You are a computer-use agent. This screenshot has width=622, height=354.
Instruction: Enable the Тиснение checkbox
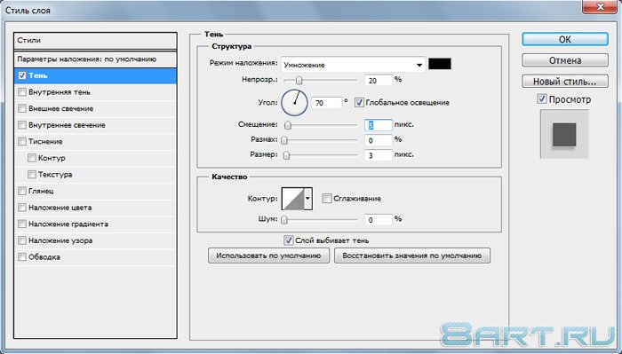(x=22, y=141)
